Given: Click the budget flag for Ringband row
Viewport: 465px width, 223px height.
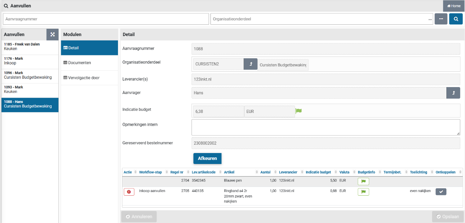Looking at the screenshot, I should click(363, 192).
